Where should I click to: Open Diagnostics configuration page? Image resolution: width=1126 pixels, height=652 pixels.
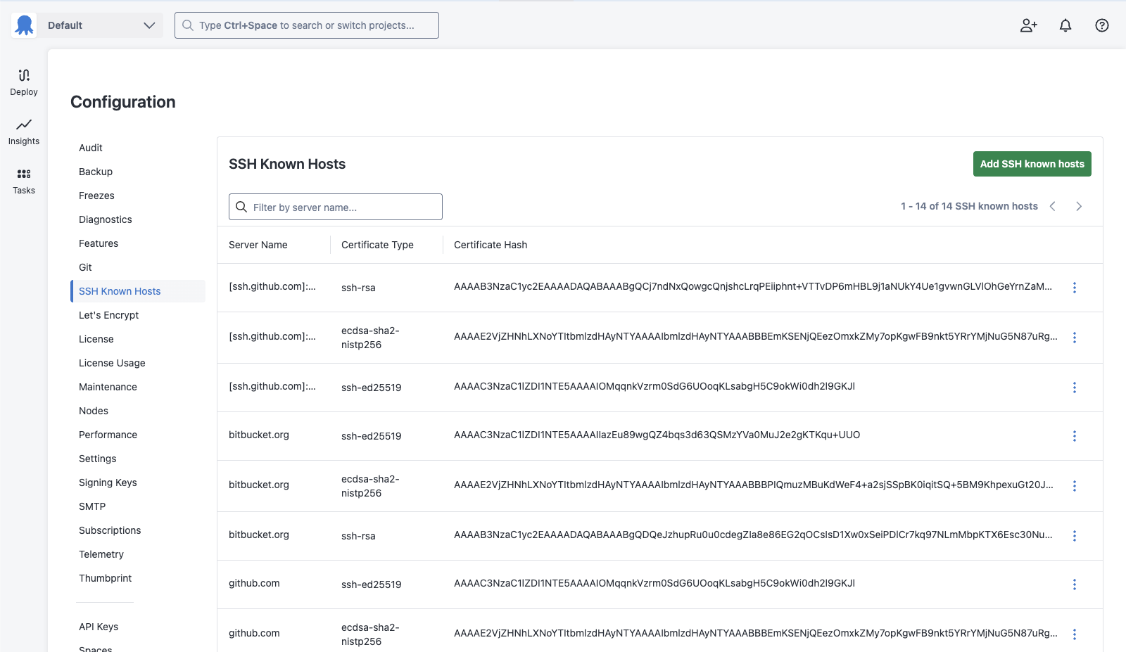(x=106, y=219)
